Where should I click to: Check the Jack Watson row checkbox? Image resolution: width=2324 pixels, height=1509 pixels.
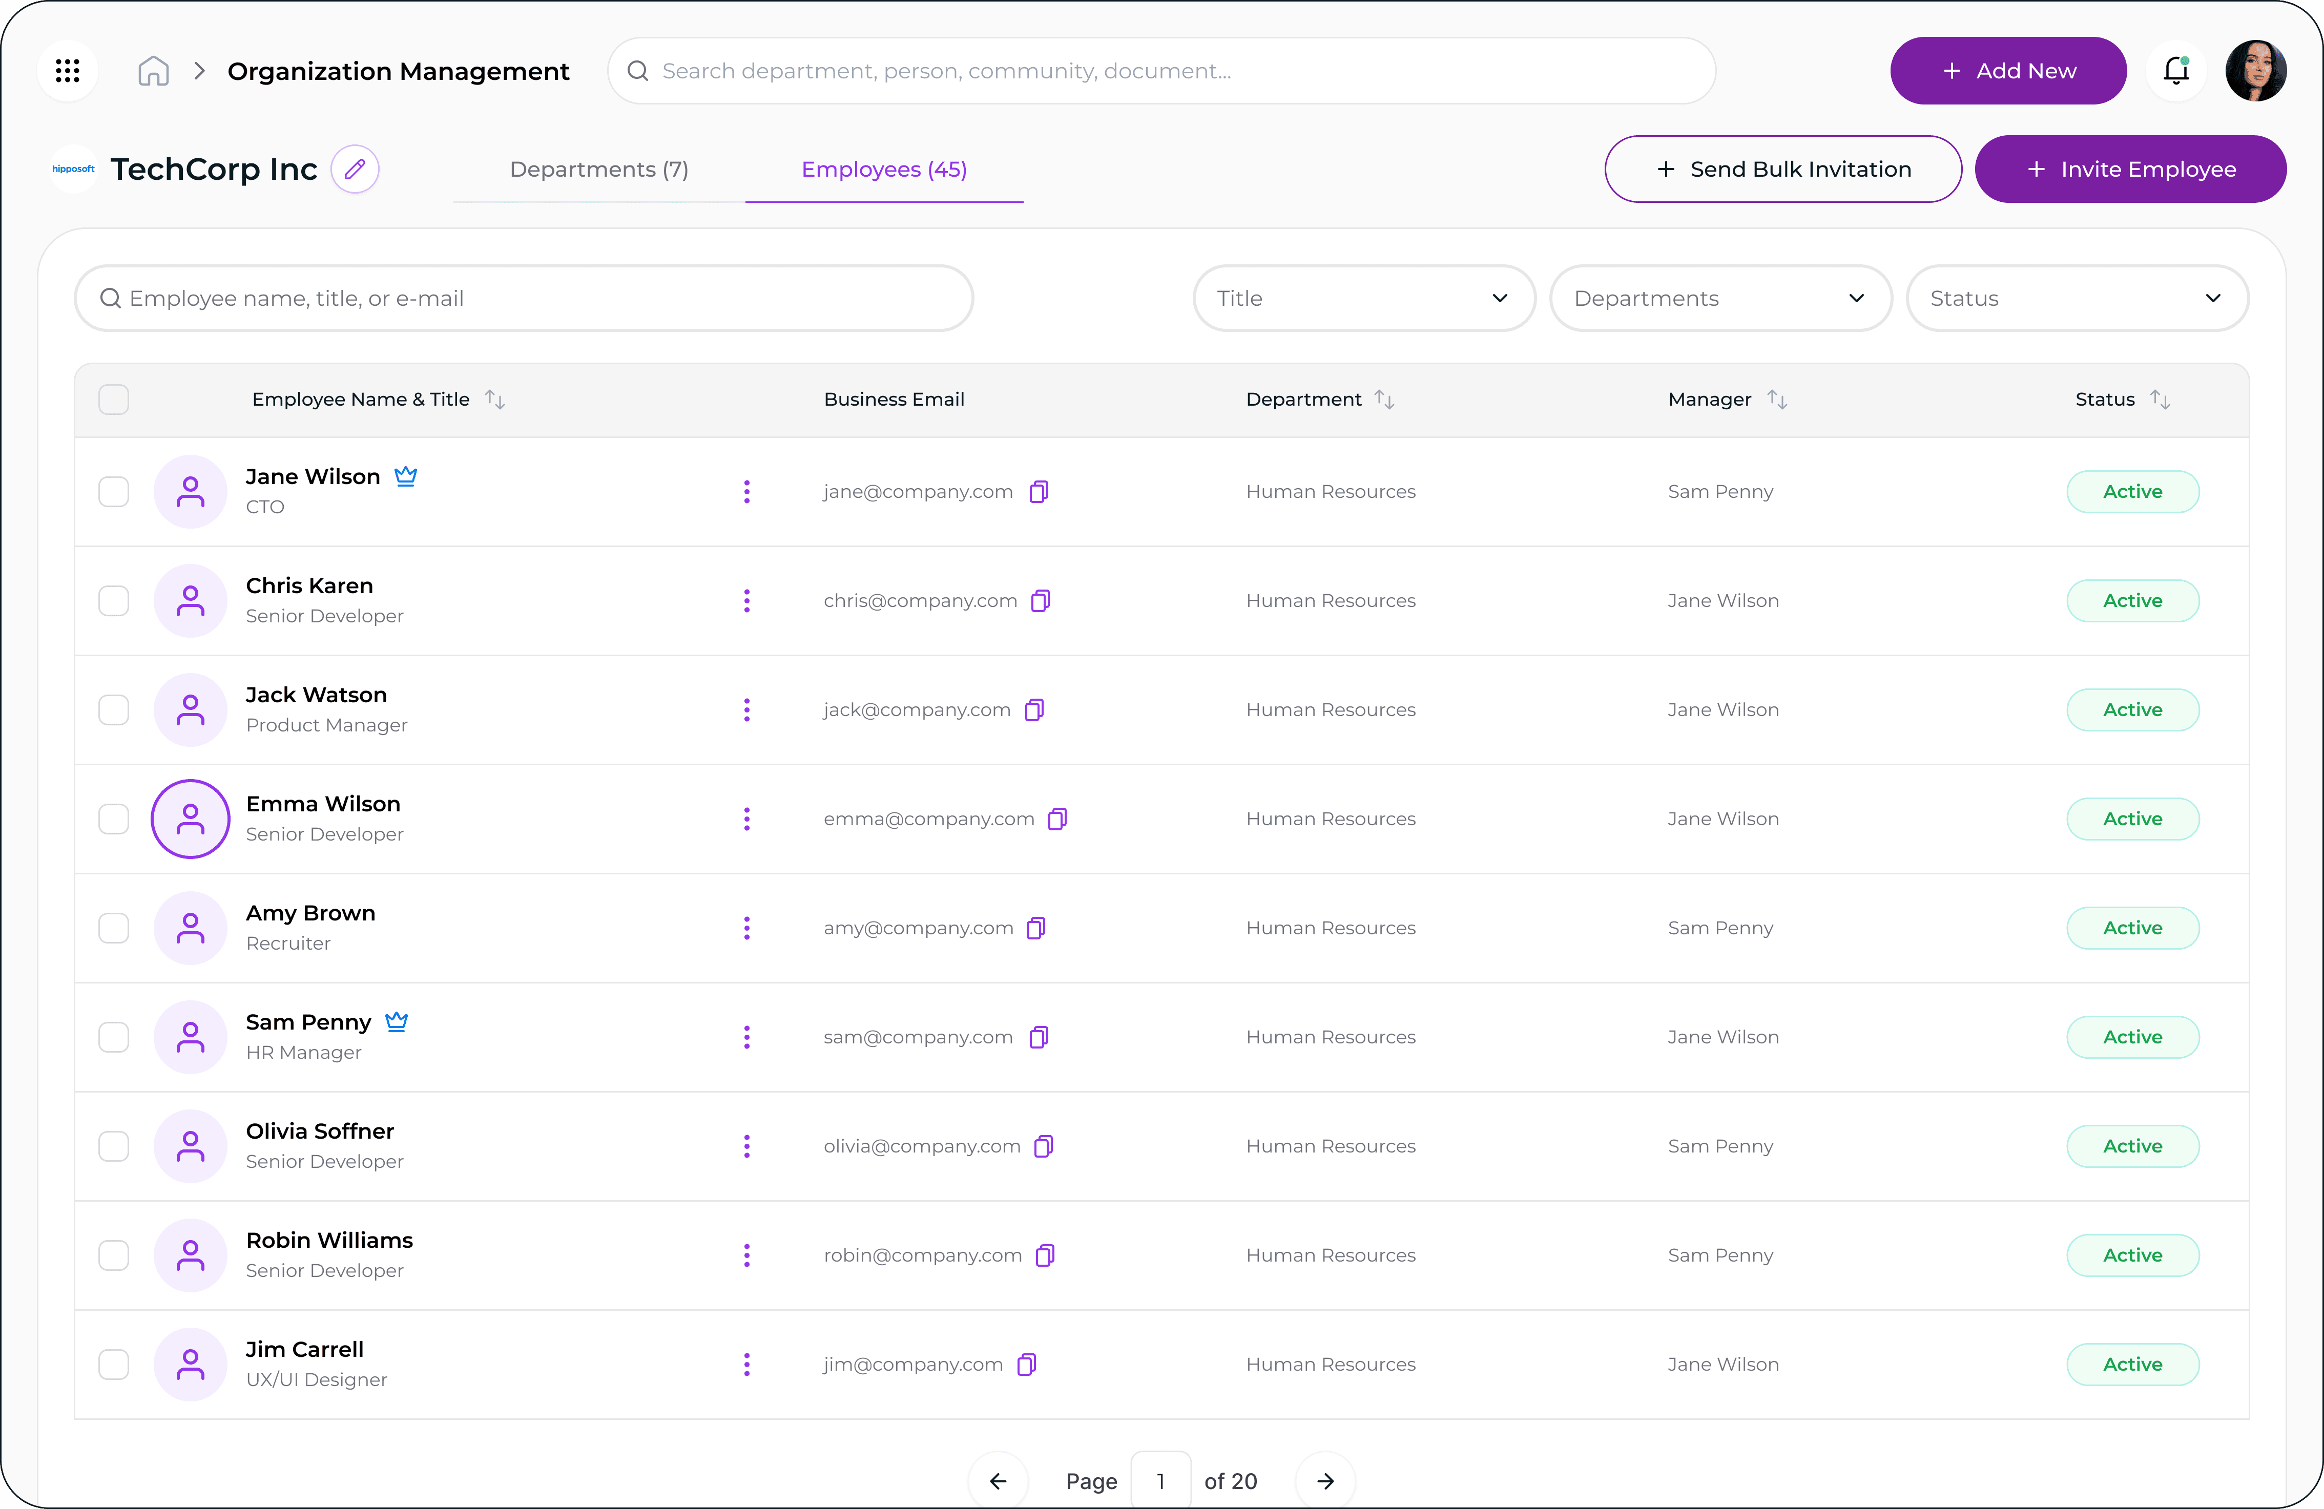114,709
